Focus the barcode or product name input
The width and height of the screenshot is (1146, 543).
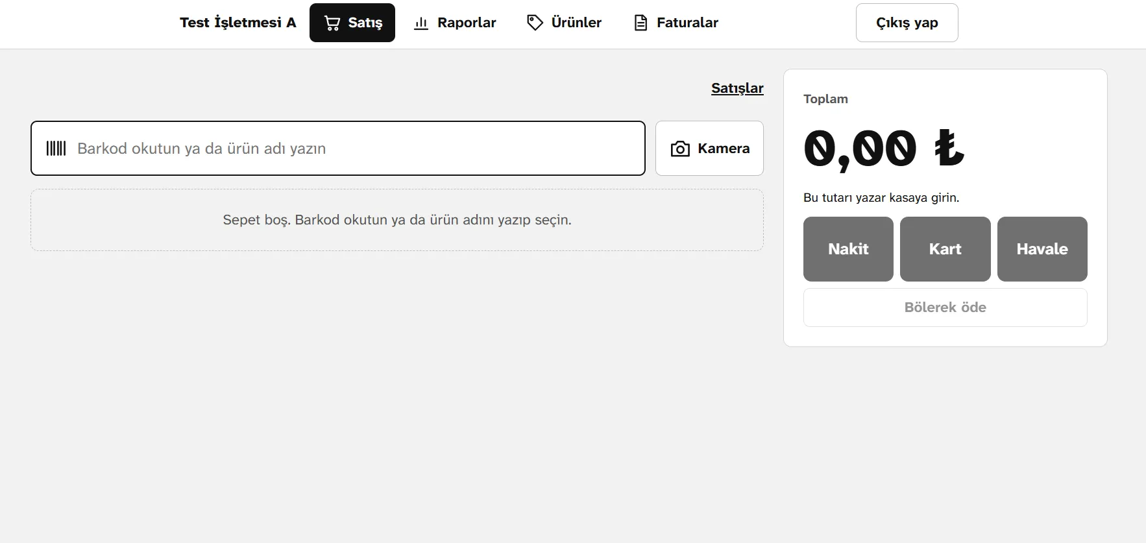click(338, 148)
